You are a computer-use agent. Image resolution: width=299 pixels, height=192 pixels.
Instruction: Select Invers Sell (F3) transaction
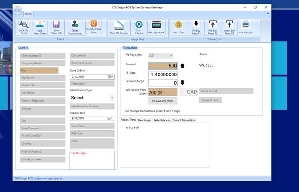click(229, 27)
